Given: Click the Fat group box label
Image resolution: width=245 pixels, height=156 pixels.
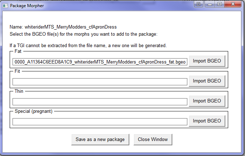Looking at the screenshot, I should pyautogui.click(x=18, y=51).
